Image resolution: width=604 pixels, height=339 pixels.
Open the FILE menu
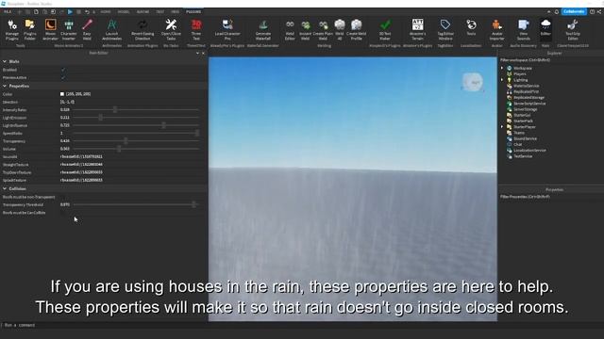point(8,12)
